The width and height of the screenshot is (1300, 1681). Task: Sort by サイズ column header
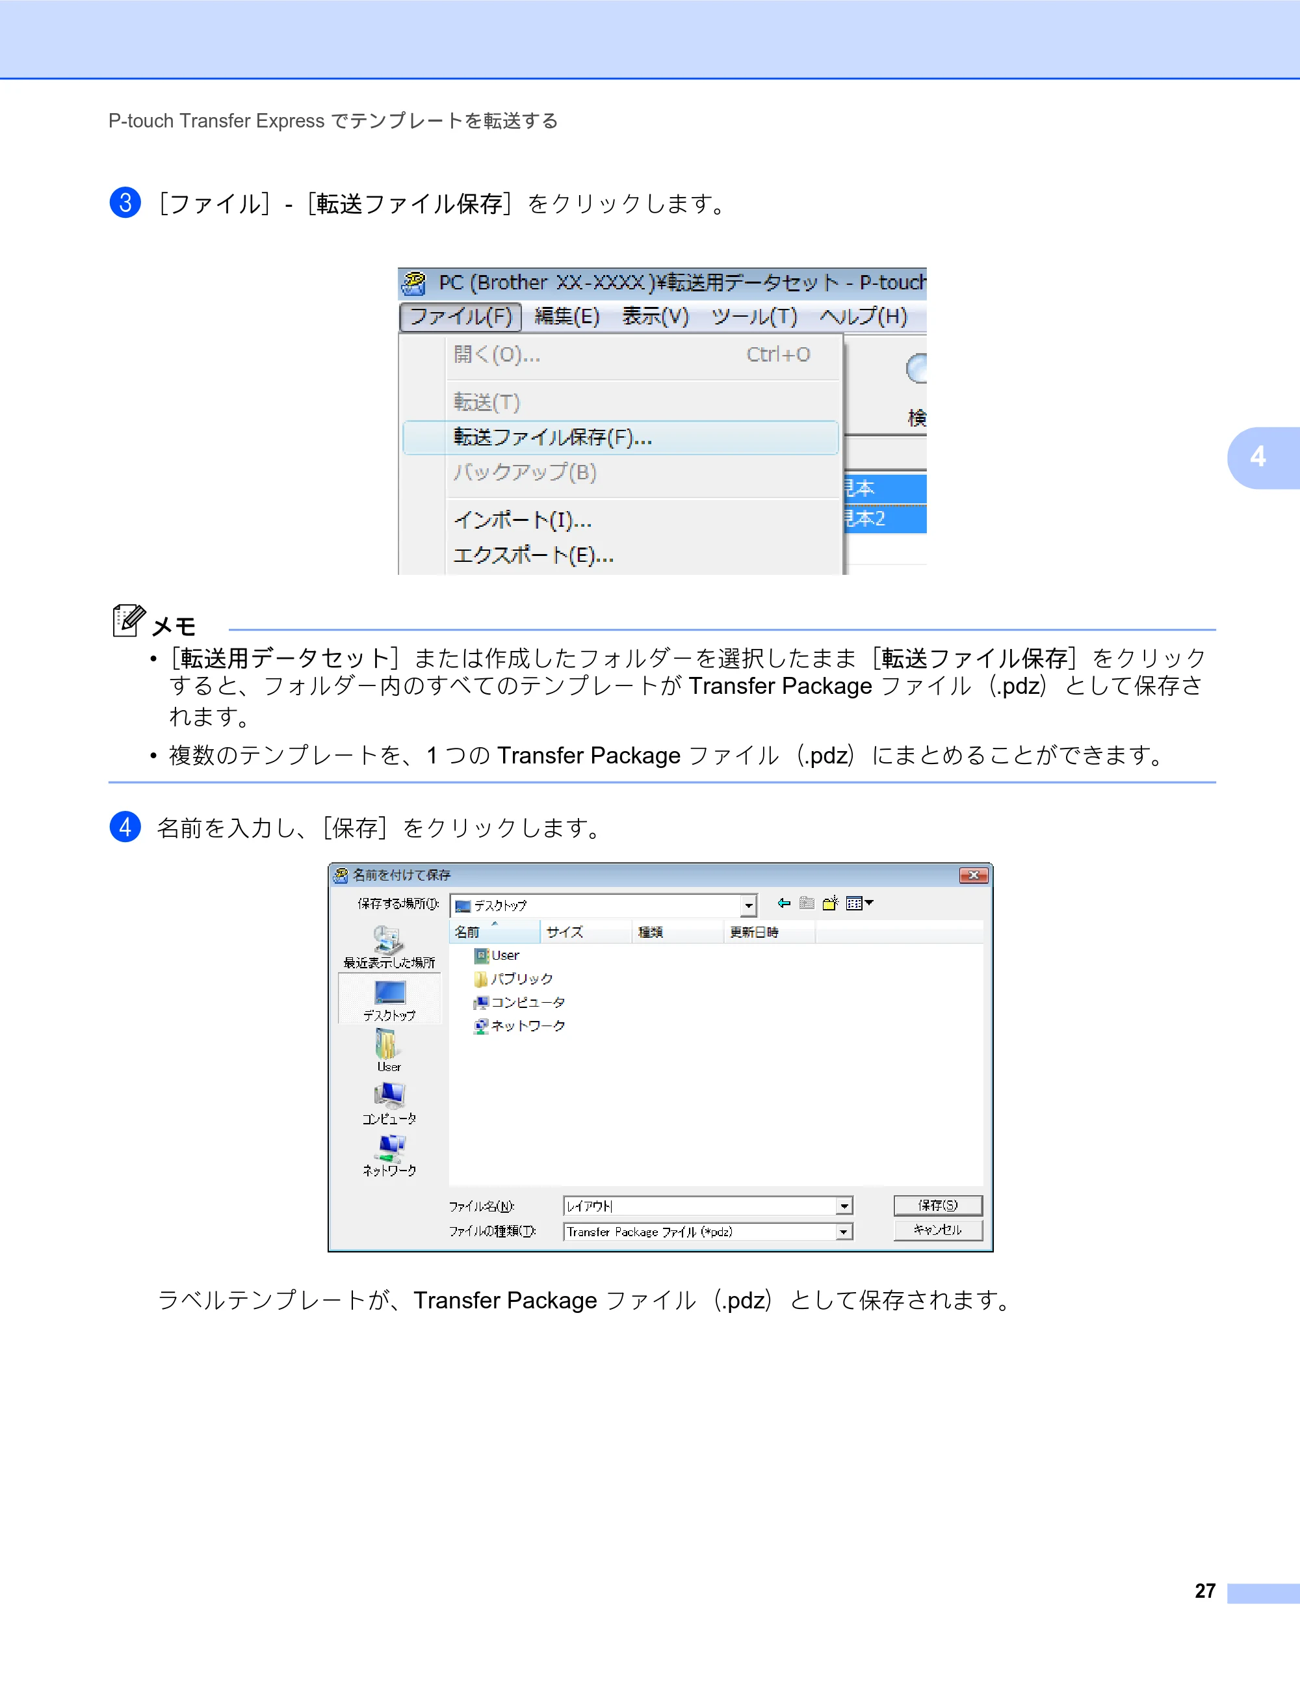click(x=586, y=932)
